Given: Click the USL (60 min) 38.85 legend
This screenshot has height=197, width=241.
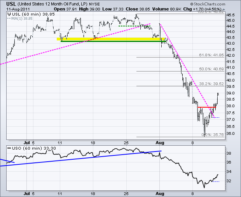Looking at the screenshot, I should pyautogui.click(x=33, y=14).
